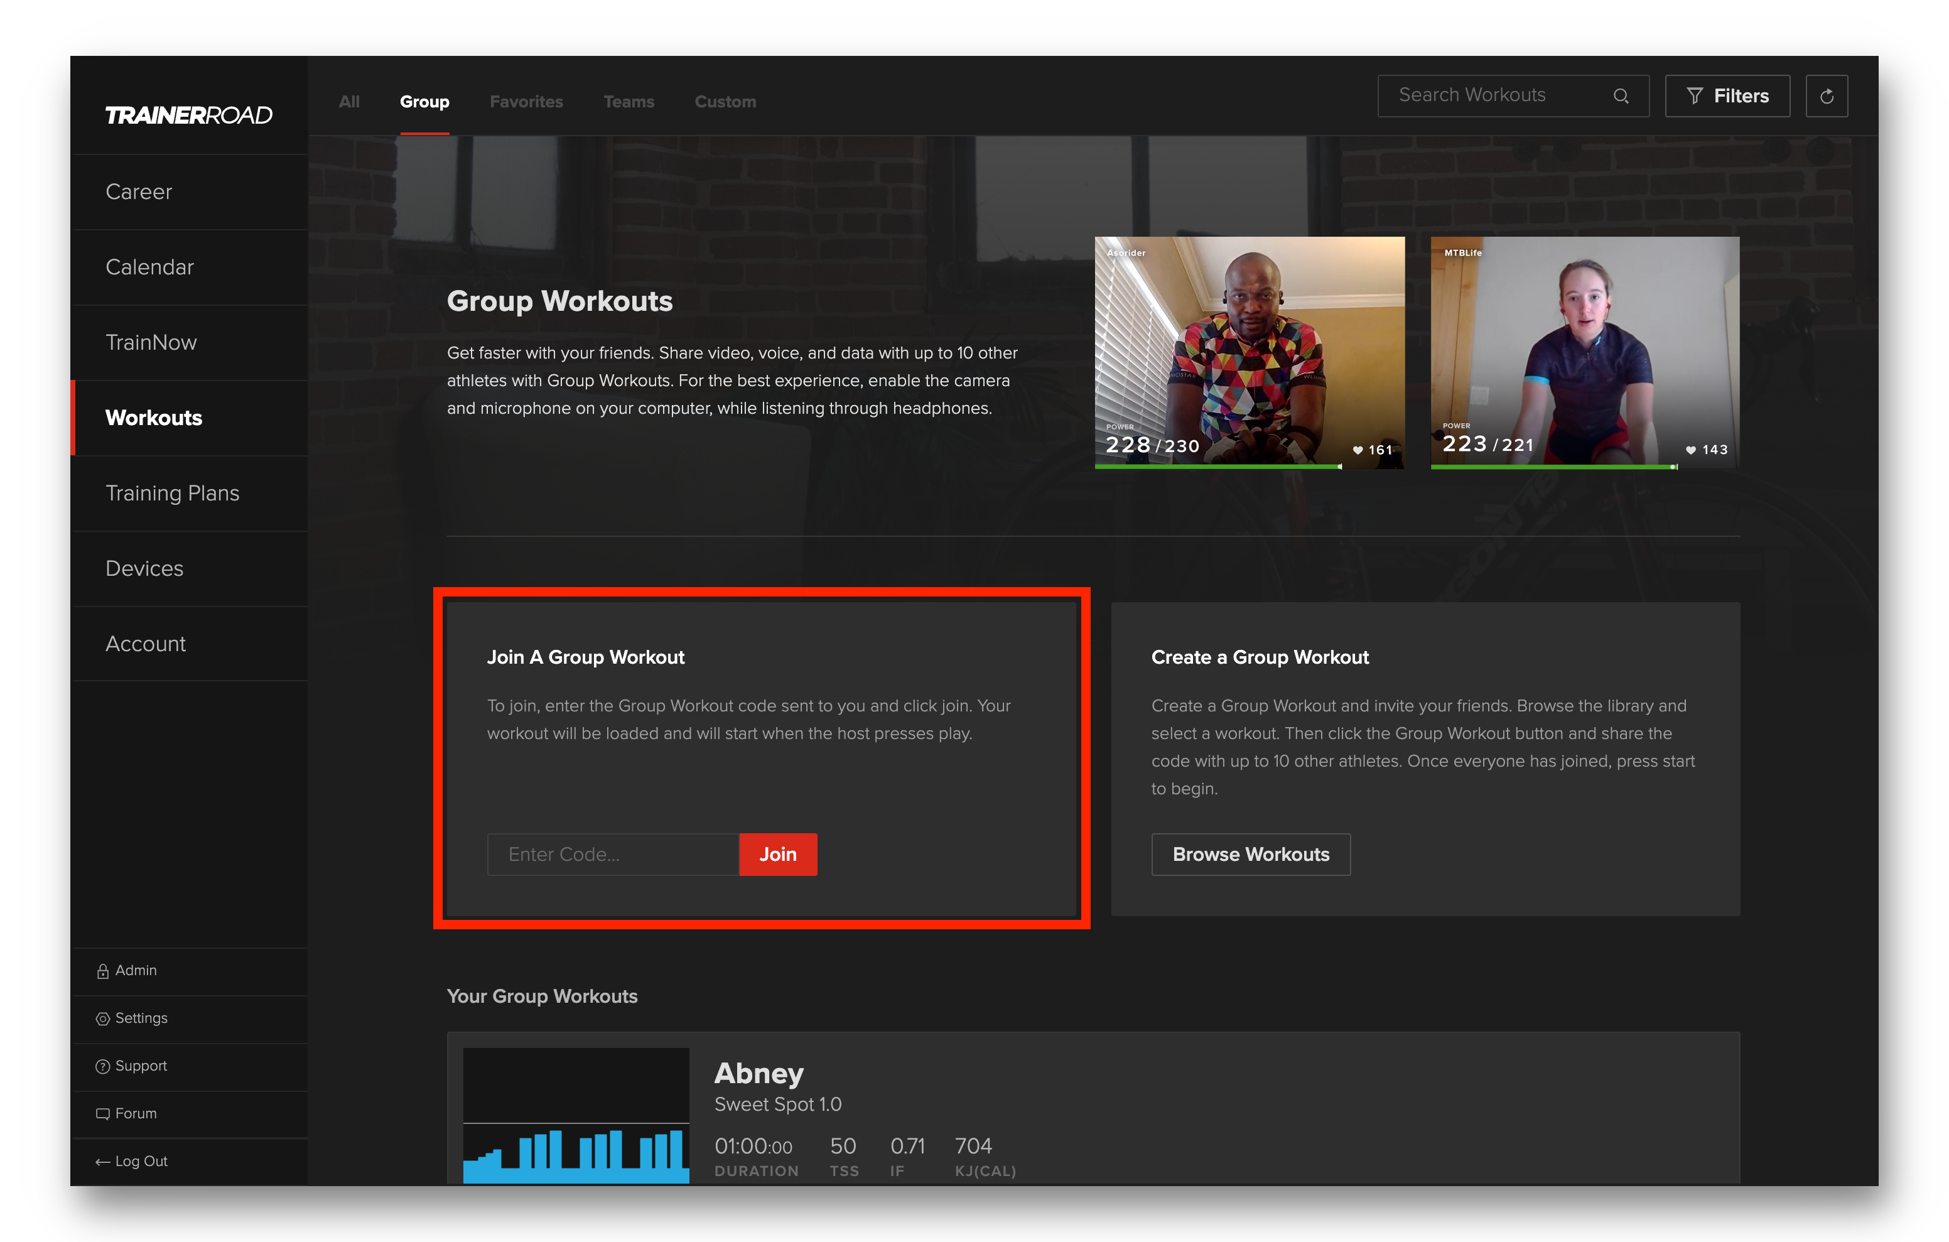Click heart rate icon showing 161
The width and height of the screenshot is (1949, 1242).
[x=1358, y=450]
